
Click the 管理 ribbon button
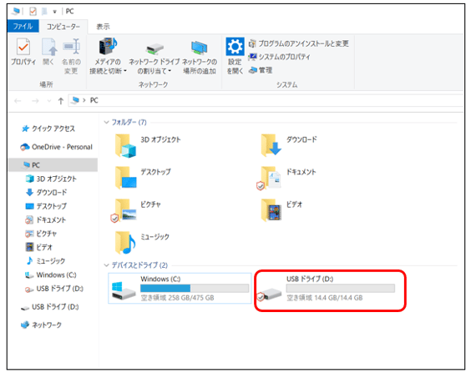click(261, 70)
